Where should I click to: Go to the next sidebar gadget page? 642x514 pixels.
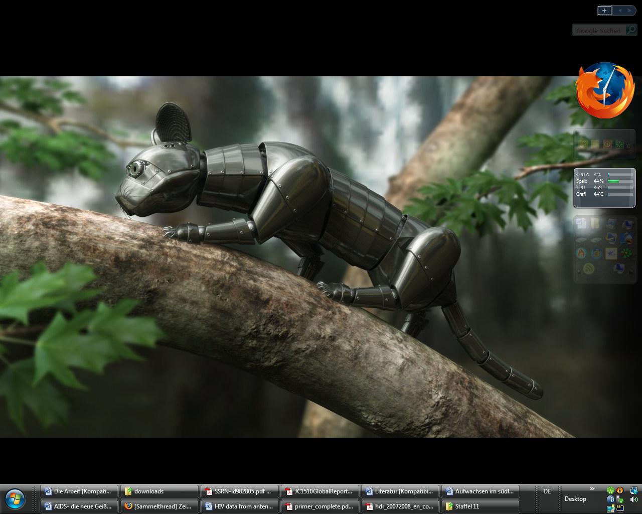(x=630, y=10)
